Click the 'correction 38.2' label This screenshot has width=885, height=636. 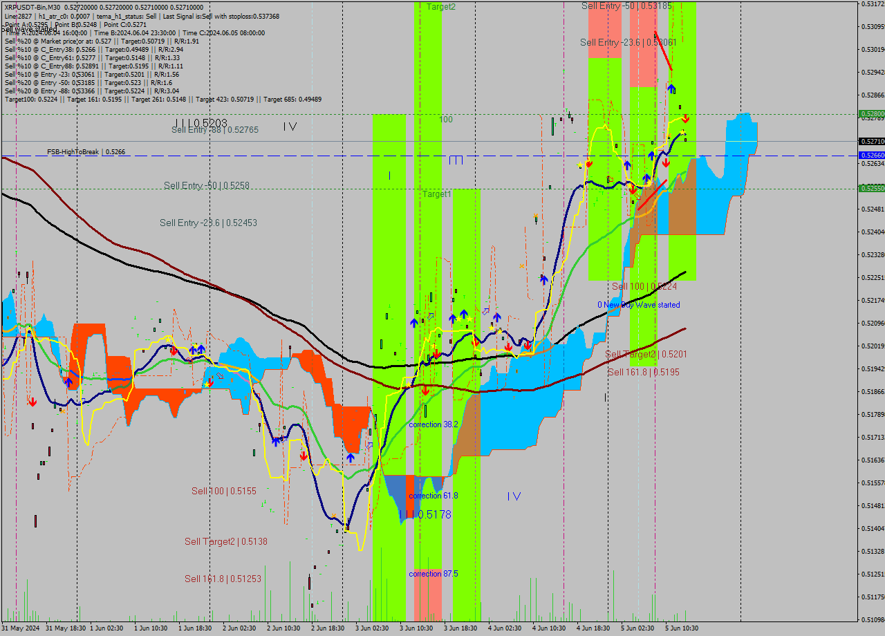[434, 424]
